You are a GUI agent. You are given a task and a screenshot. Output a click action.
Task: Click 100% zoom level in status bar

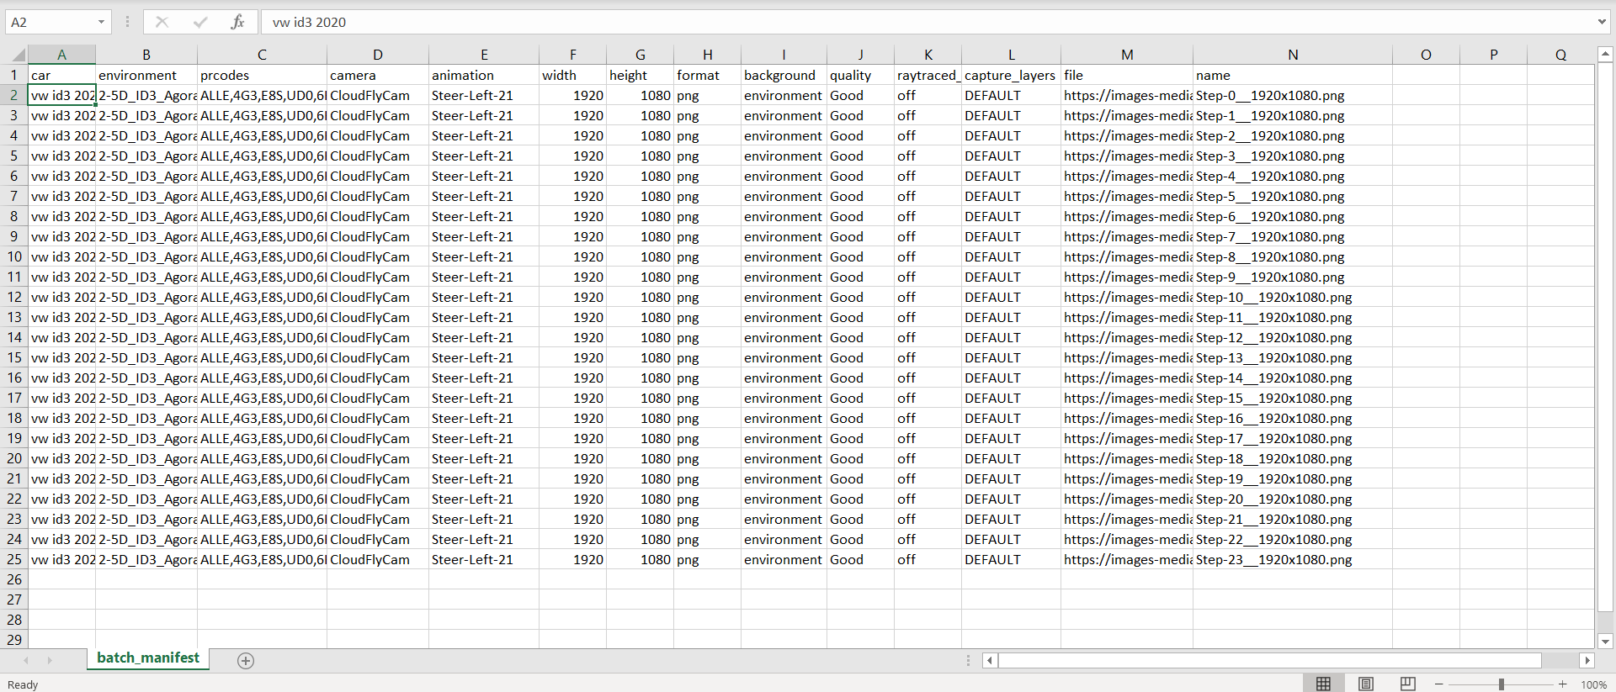(x=1593, y=684)
